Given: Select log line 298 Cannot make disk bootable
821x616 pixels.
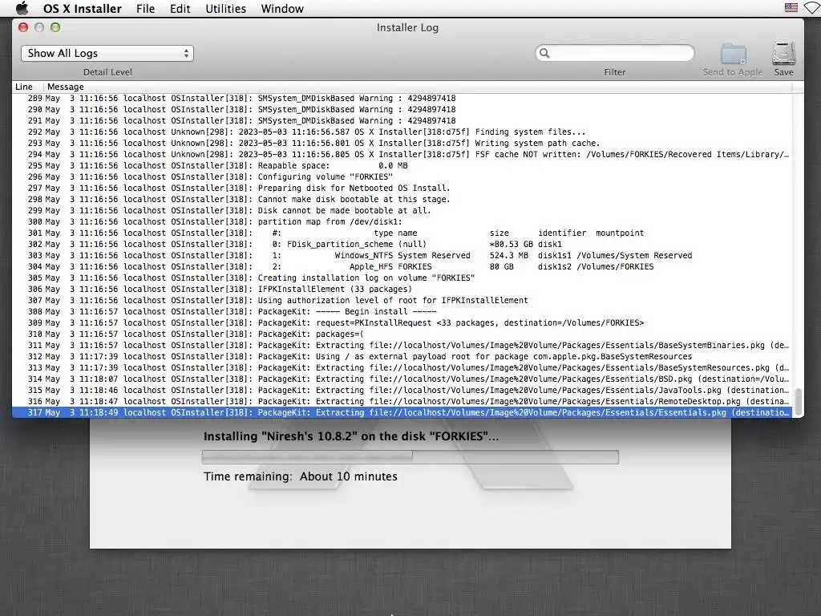Looking at the screenshot, I should click(x=402, y=200).
